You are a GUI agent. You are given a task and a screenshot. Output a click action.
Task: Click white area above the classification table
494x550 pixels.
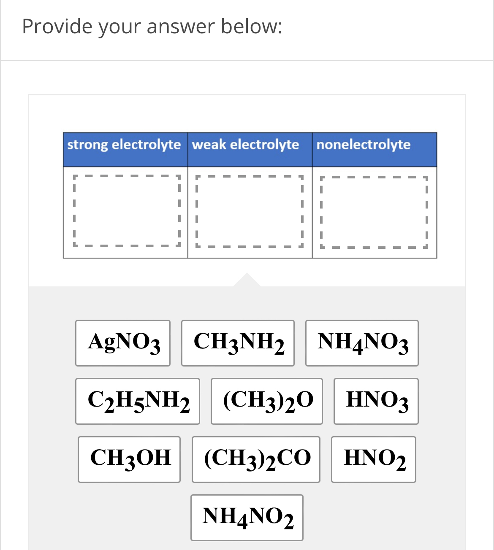[247, 114]
